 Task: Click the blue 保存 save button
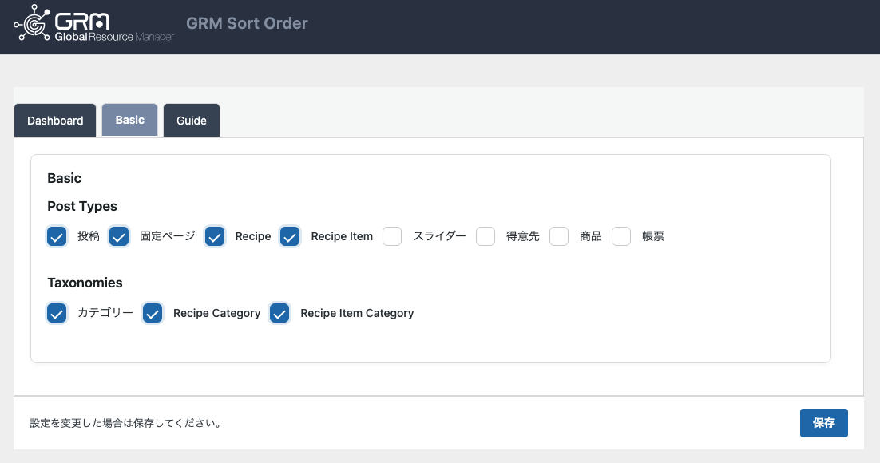click(824, 422)
